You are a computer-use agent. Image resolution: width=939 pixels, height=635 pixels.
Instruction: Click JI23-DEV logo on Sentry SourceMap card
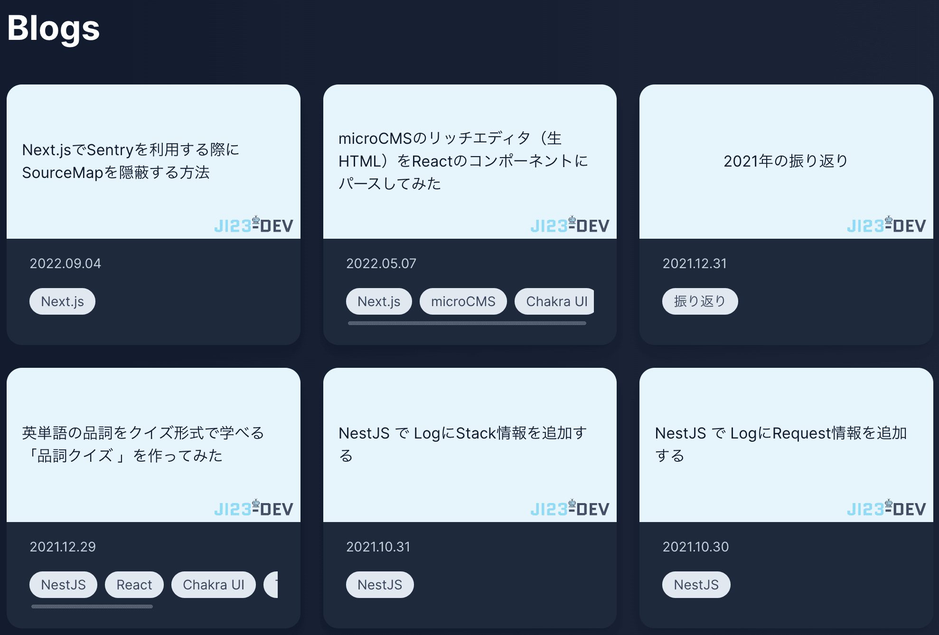point(254,225)
